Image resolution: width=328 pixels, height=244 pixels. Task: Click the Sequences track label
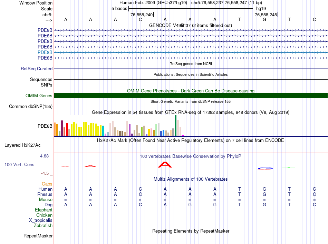point(41,80)
